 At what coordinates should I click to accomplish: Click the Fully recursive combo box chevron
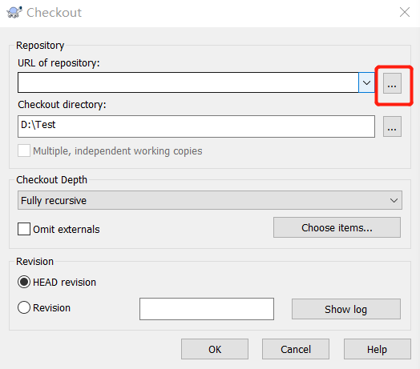click(394, 200)
